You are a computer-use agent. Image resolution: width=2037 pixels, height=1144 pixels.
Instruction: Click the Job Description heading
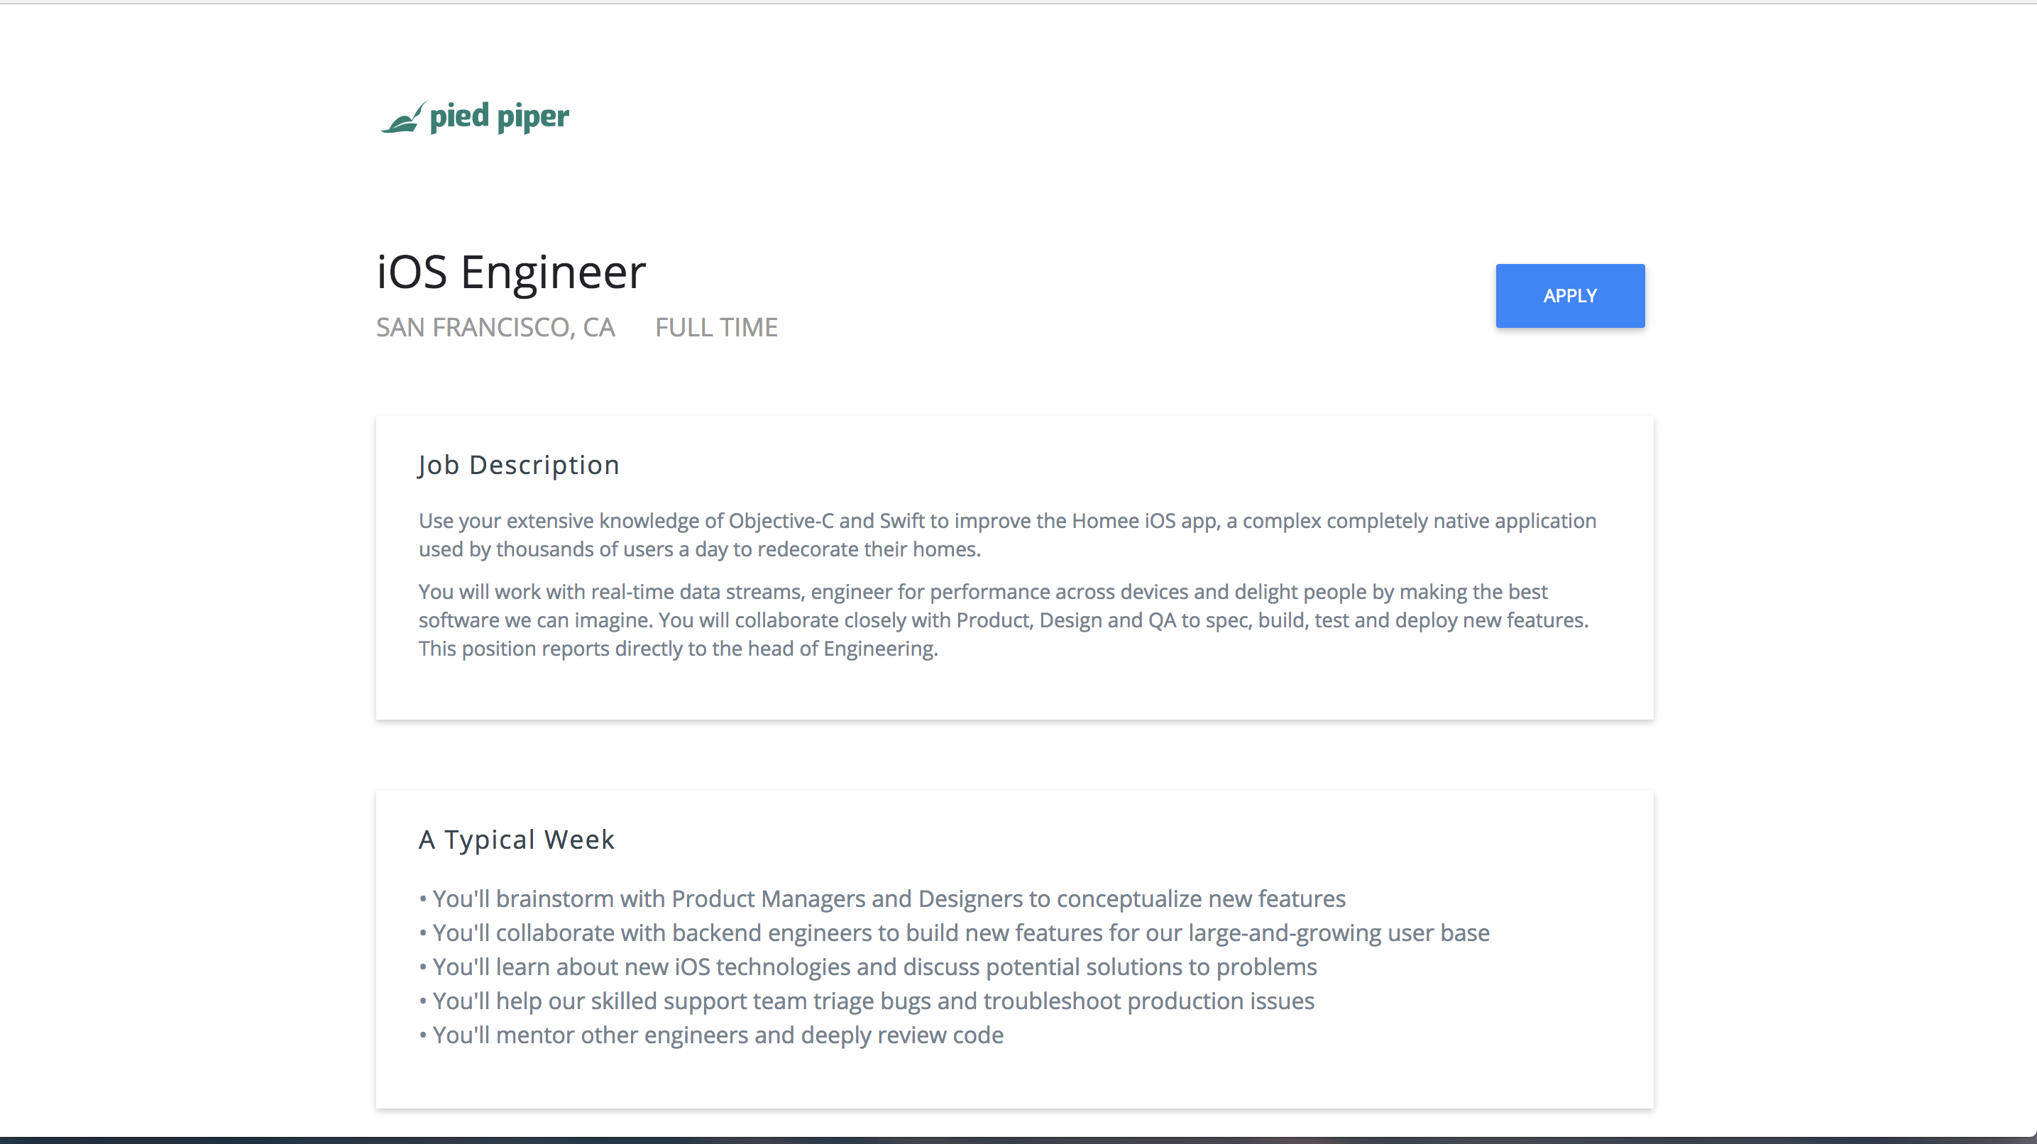point(519,465)
